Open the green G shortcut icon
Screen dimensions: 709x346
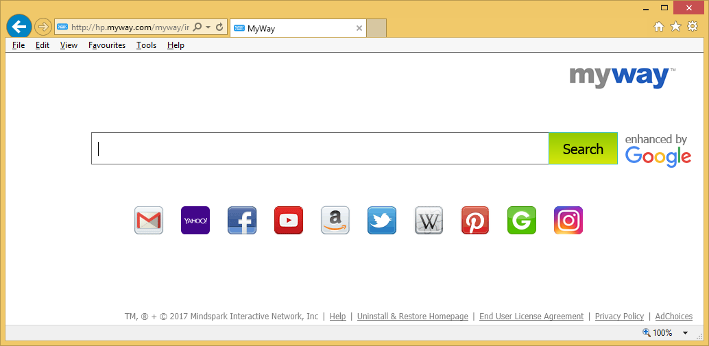tap(522, 221)
